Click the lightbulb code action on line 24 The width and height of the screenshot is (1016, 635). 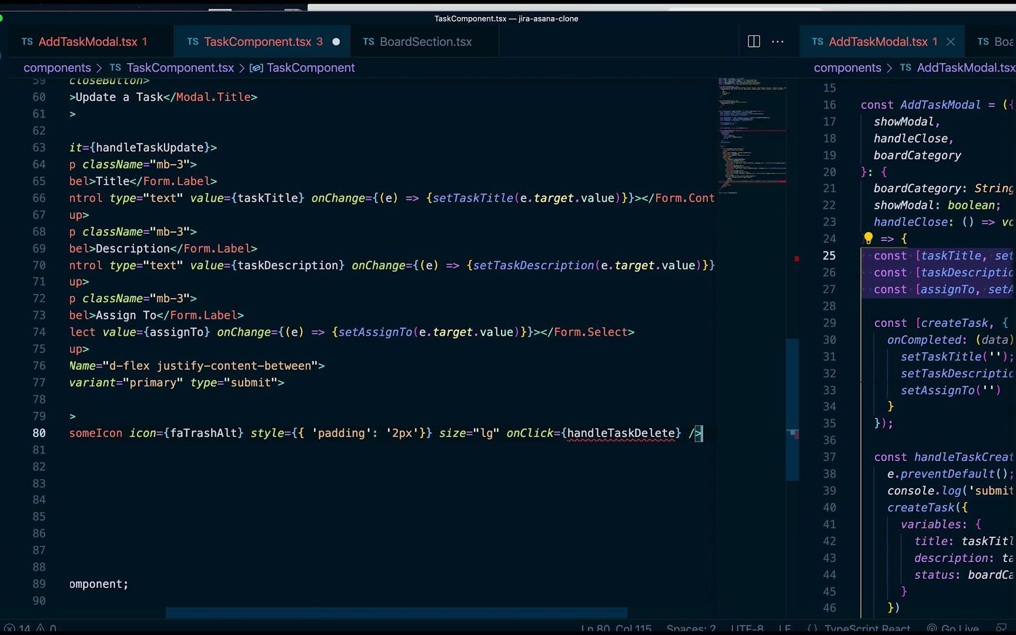tap(869, 238)
